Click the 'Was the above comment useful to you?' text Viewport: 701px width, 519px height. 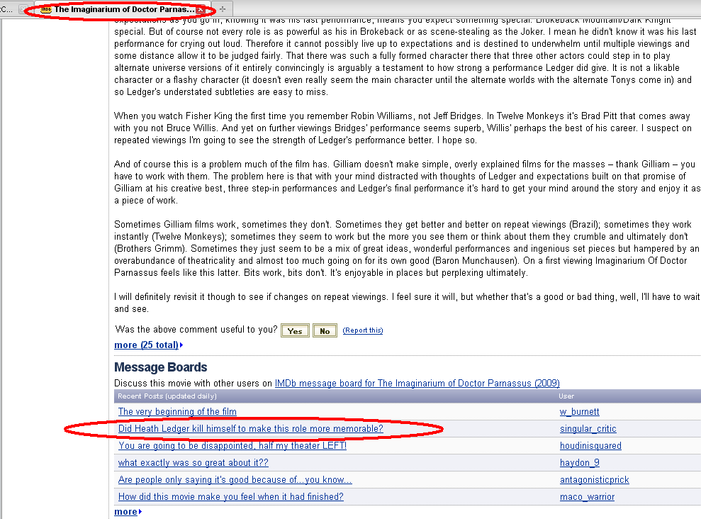click(196, 330)
